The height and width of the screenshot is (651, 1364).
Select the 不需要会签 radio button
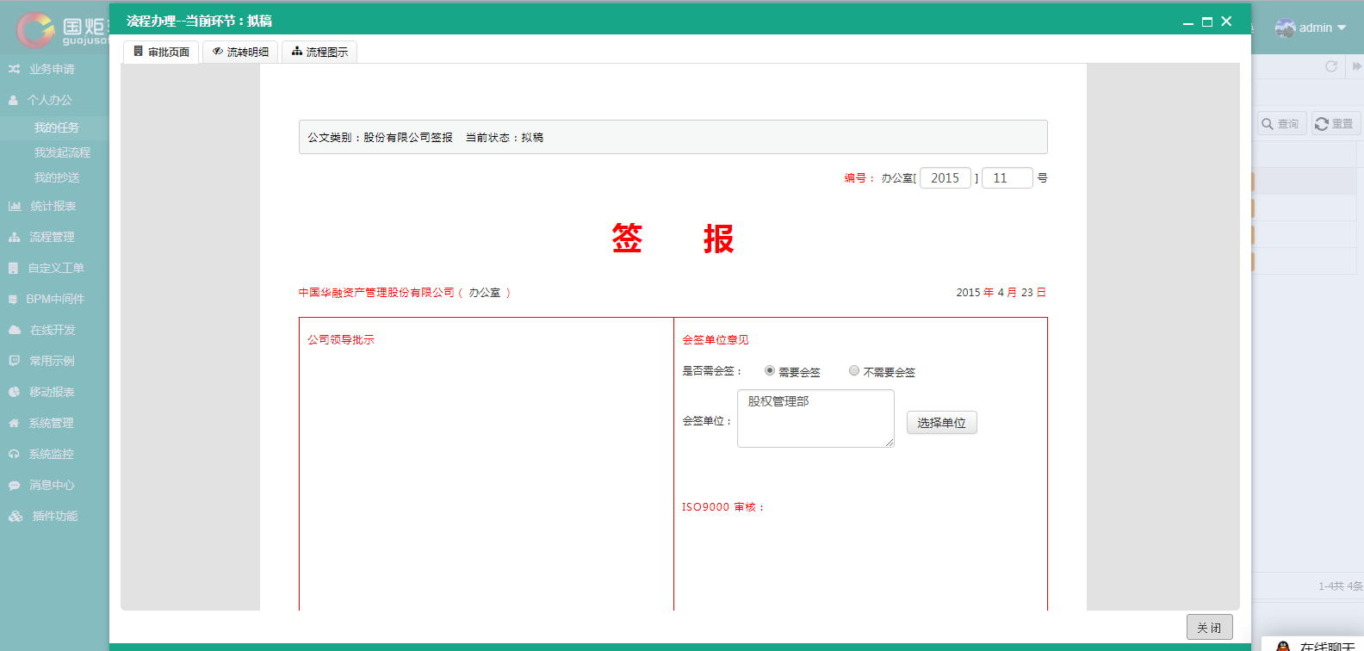(x=854, y=370)
